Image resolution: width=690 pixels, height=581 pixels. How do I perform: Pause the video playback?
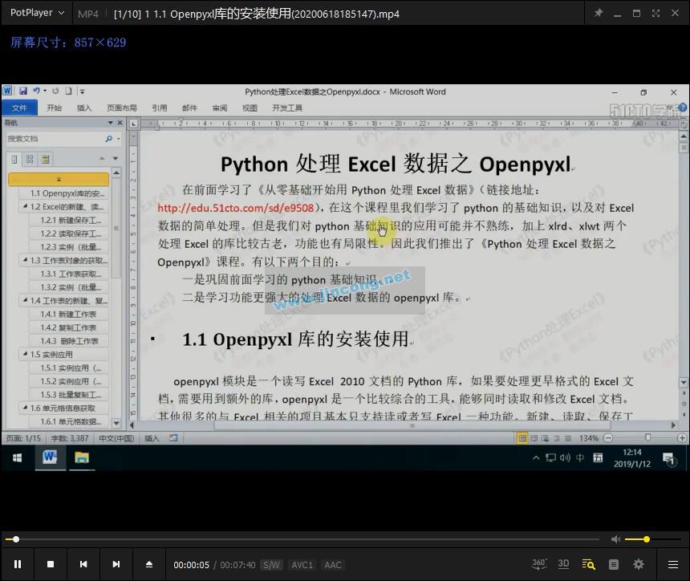coord(18,564)
